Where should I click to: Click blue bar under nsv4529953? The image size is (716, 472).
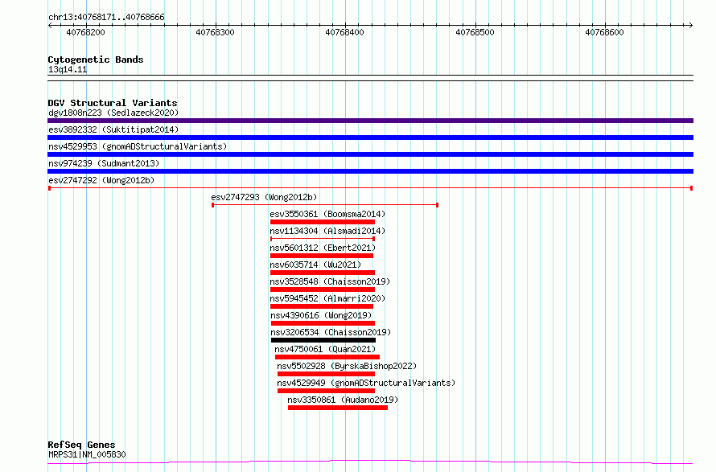(370, 154)
